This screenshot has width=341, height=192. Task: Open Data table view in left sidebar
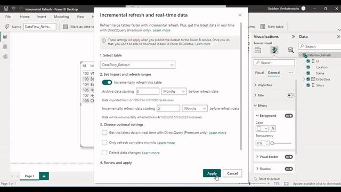coord(5,46)
